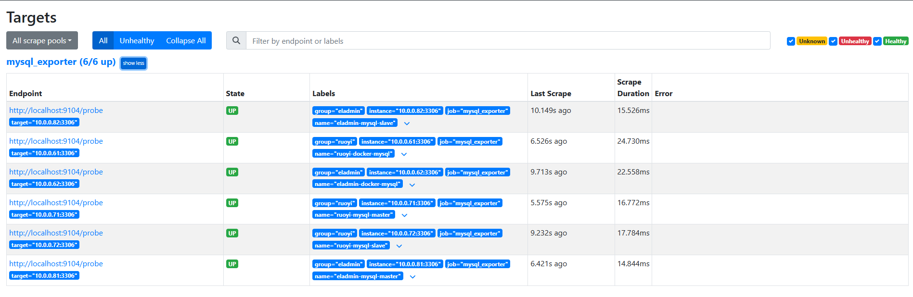Screen dimensions: 913x297
Task: Toggle the Unknown filter checkbox
Action: click(791, 41)
